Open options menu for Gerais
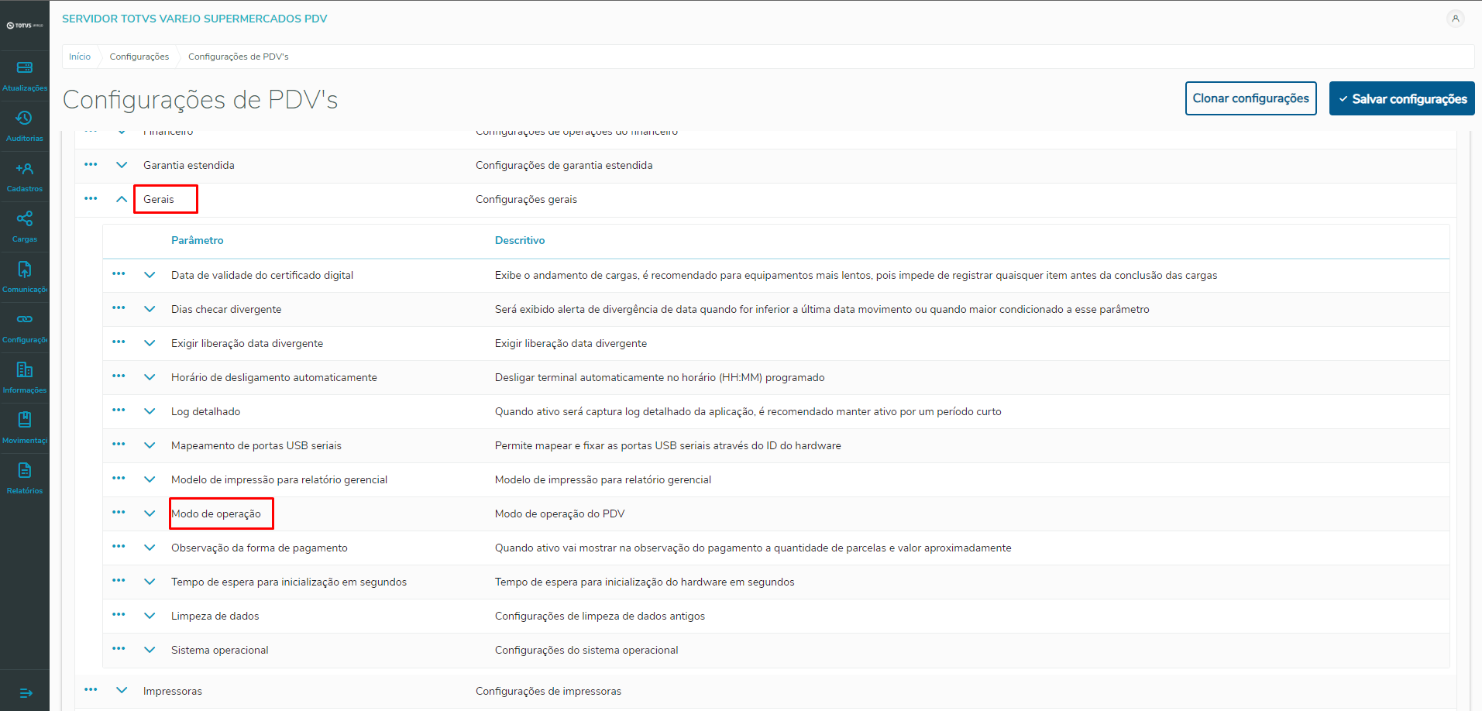 [91, 199]
